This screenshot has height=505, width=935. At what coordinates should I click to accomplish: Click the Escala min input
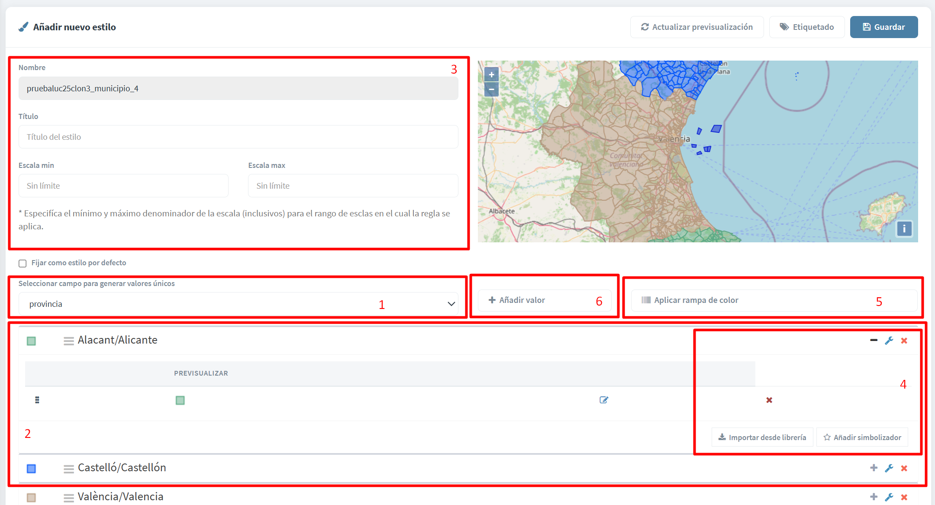click(123, 186)
